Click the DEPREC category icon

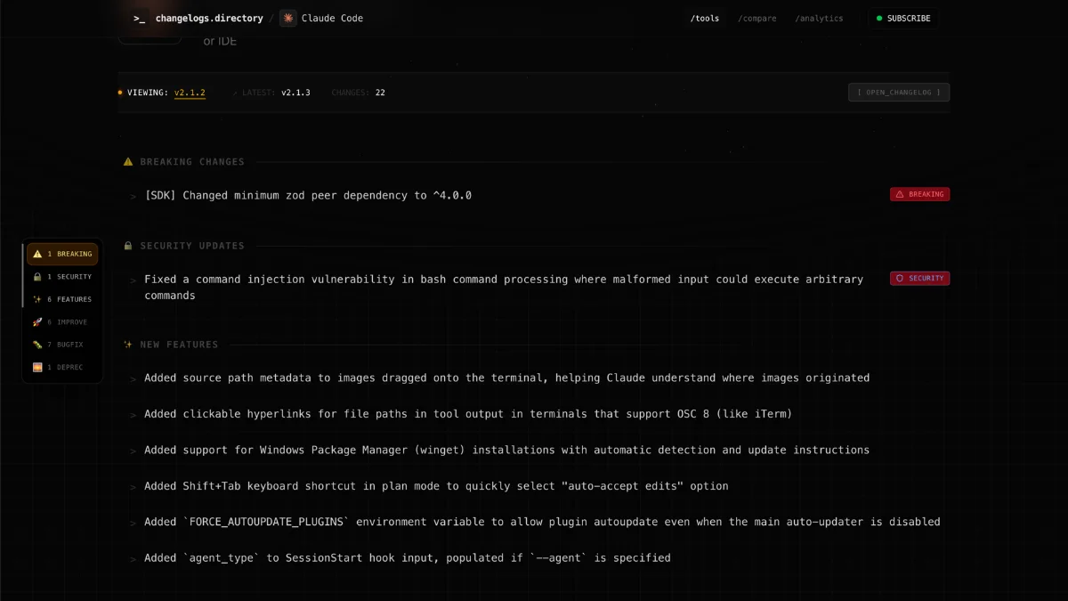click(37, 367)
